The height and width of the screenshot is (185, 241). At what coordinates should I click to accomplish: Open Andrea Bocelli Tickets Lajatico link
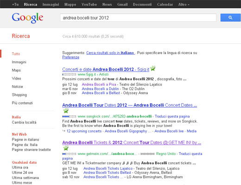(108, 168)
